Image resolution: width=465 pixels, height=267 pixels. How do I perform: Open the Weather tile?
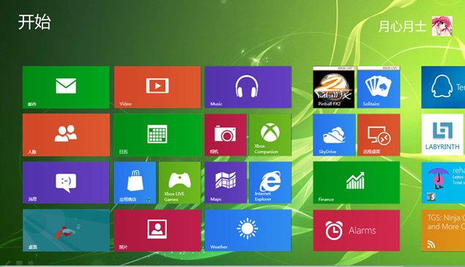point(248,230)
